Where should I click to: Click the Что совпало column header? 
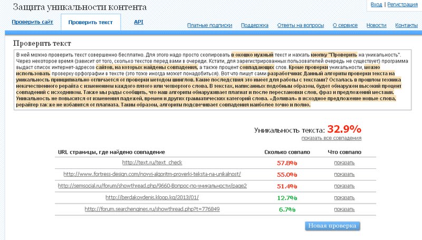344,152
